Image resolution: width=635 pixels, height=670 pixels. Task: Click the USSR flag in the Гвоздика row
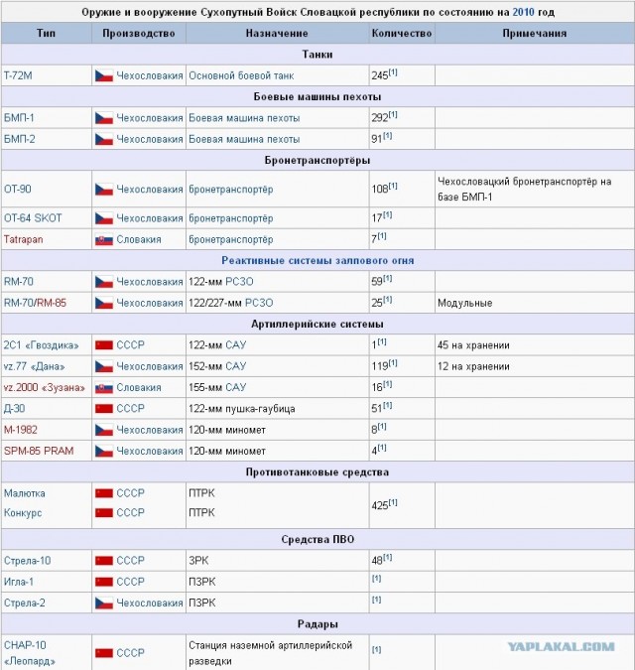click(104, 345)
